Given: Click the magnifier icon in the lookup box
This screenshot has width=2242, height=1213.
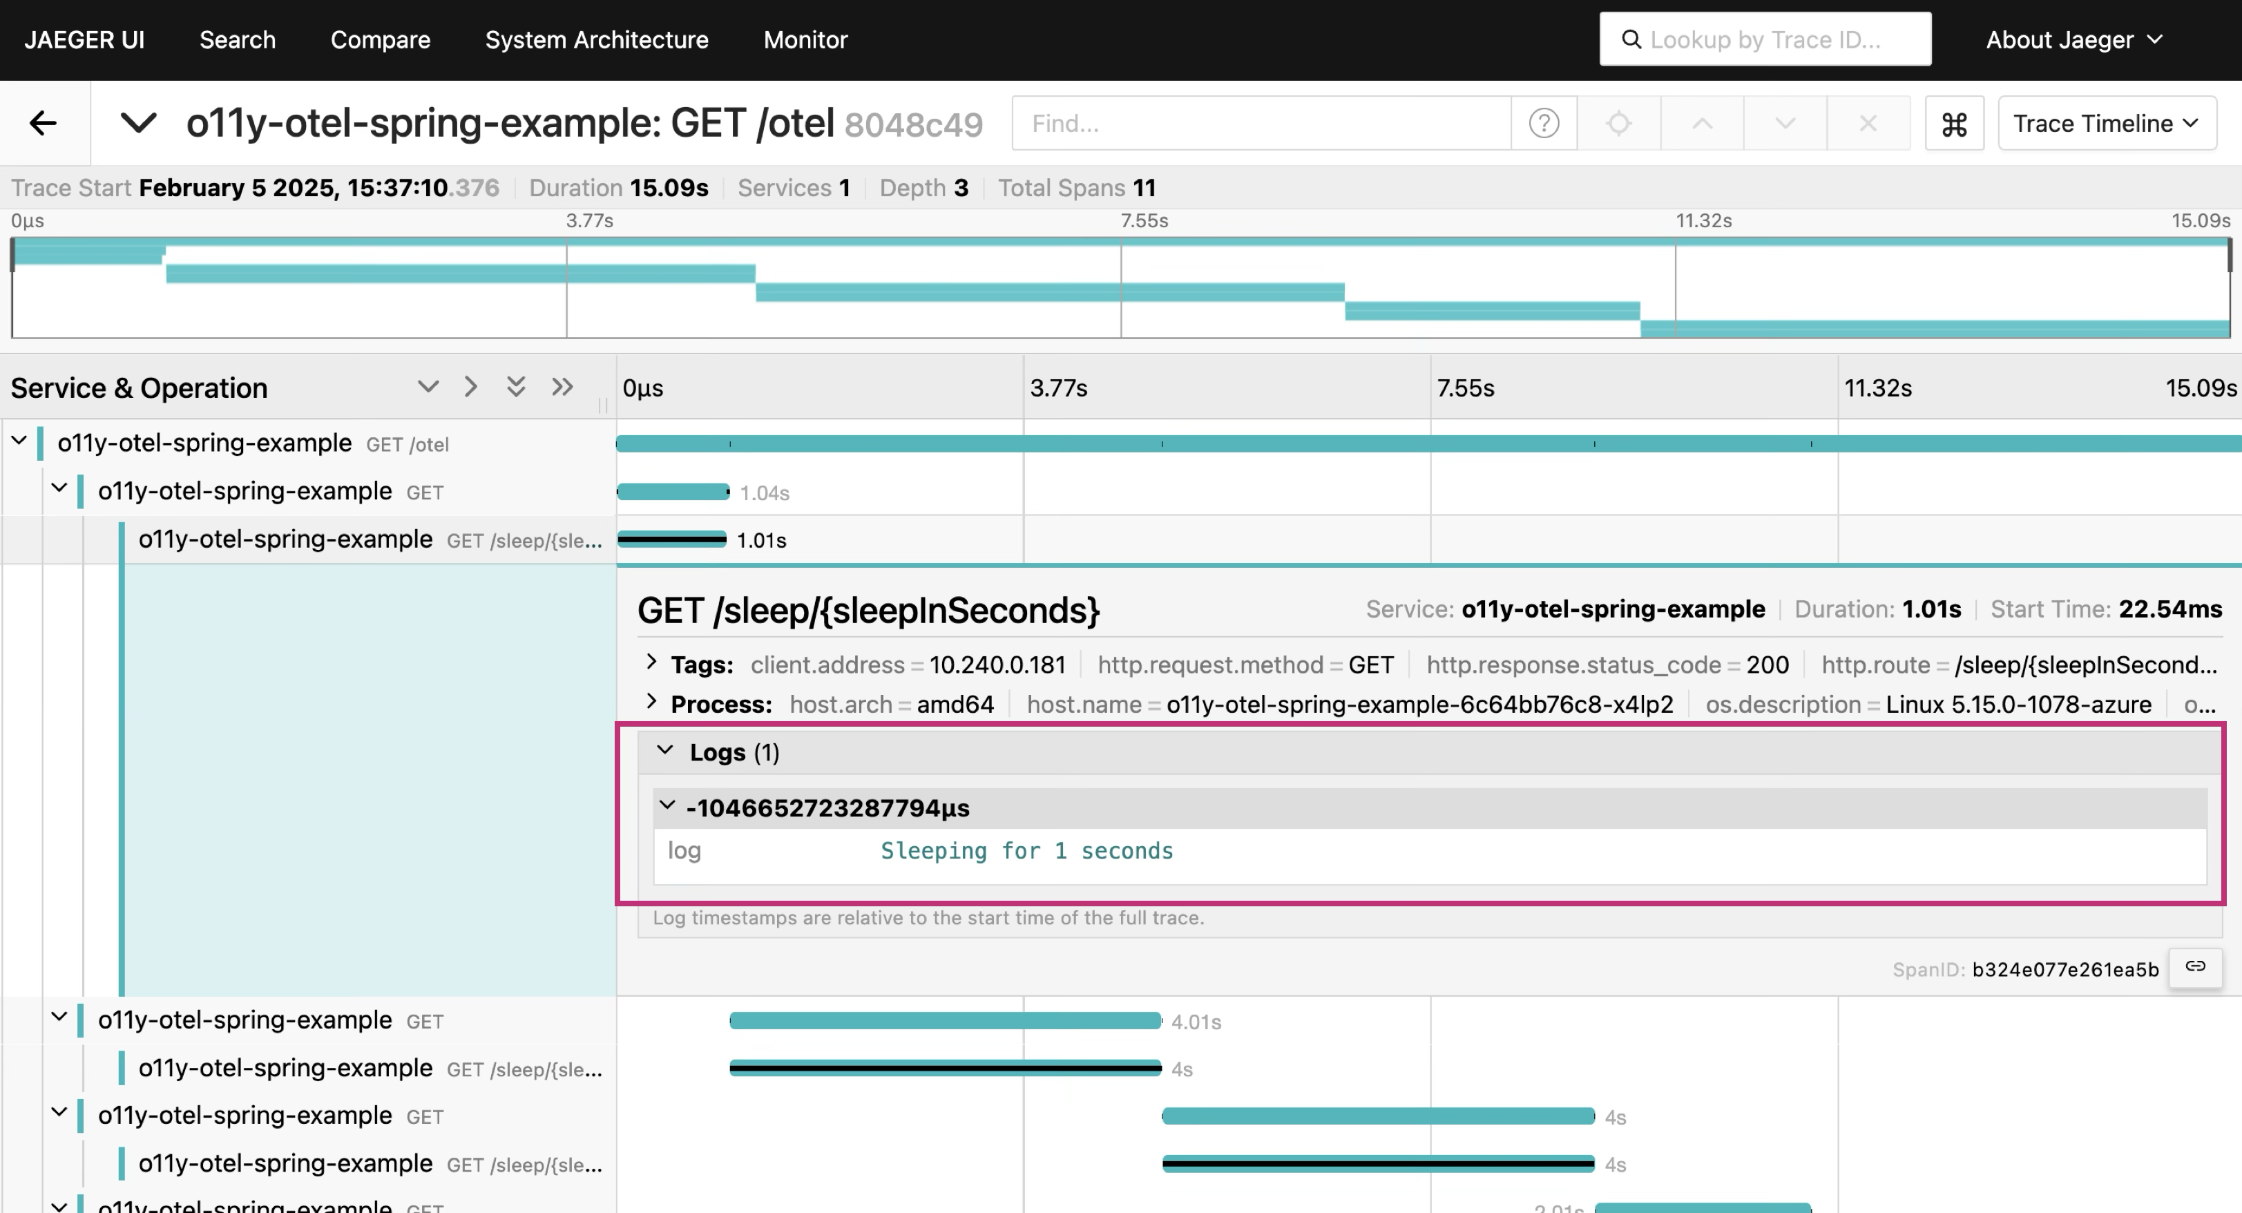Looking at the screenshot, I should 1631,39.
